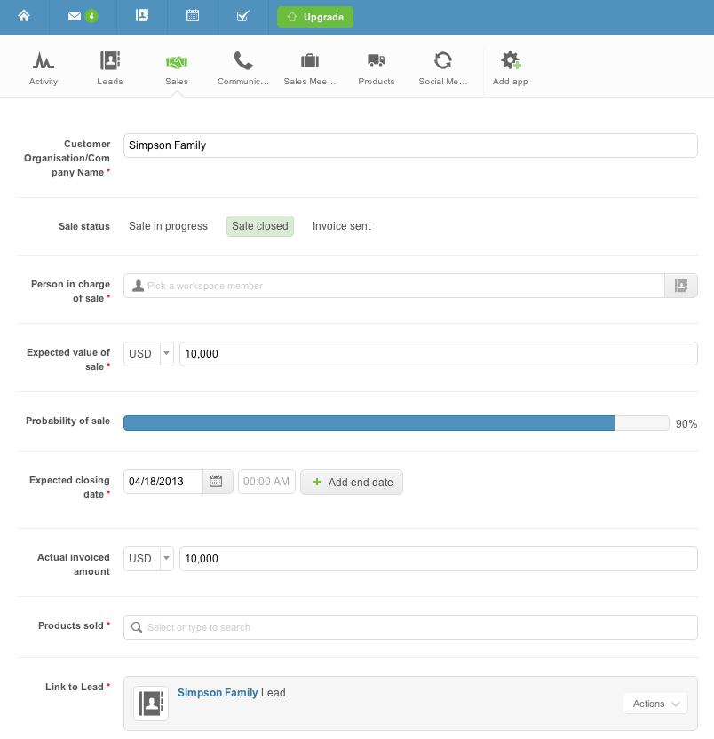The image size is (714, 739).
Task: Open the Activity app
Action: click(x=44, y=67)
